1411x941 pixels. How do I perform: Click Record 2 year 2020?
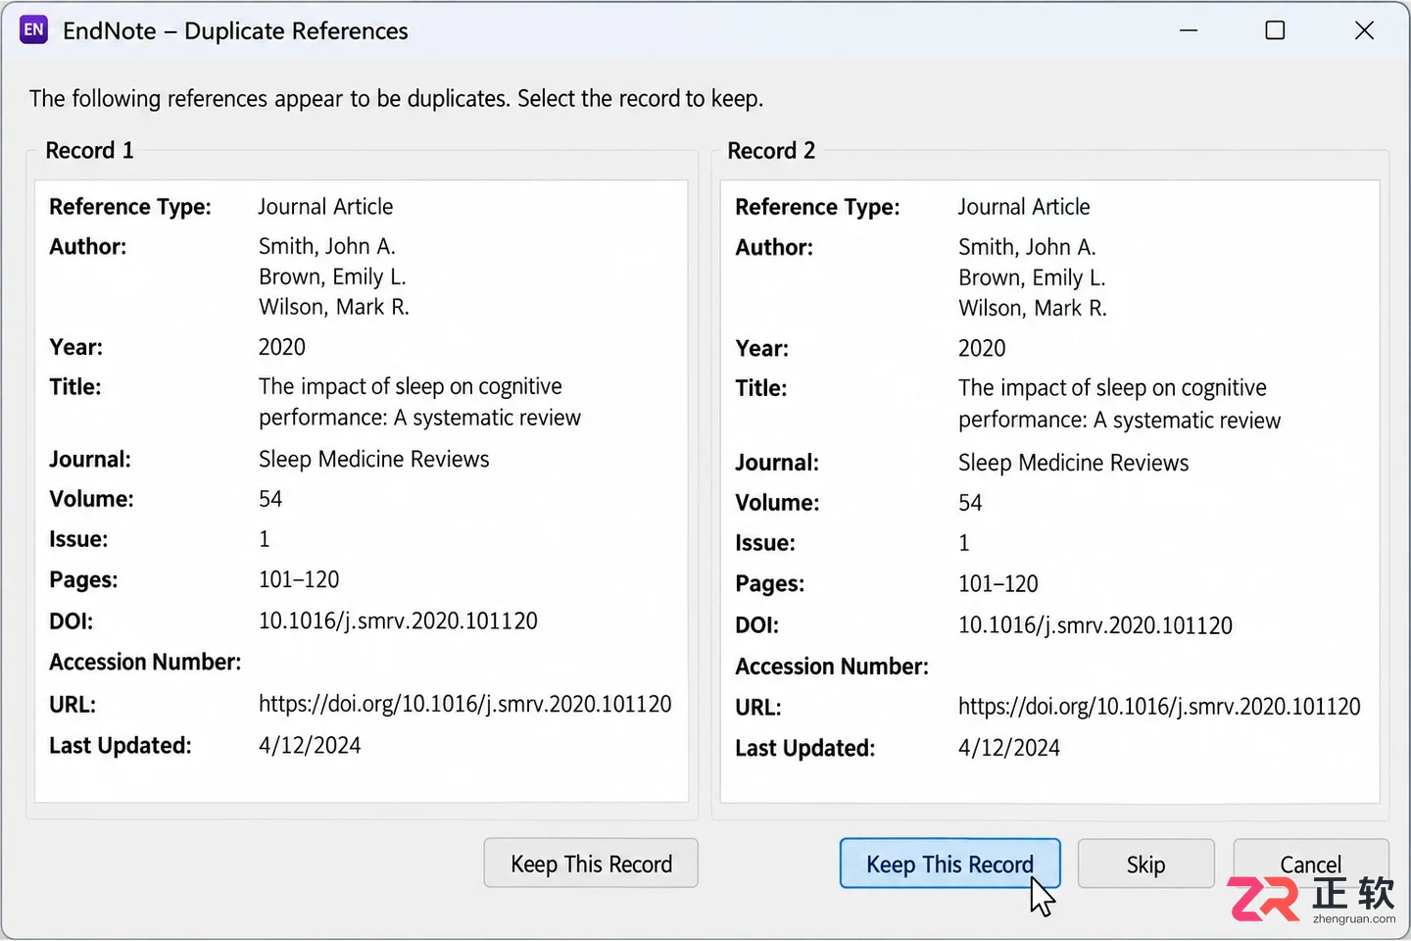click(x=982, y=348)
